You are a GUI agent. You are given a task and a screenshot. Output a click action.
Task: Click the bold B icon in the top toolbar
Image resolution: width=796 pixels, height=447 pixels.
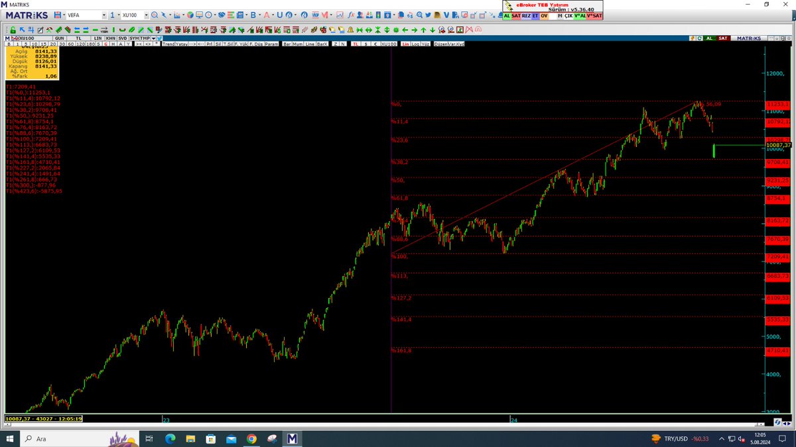(253, 15)
